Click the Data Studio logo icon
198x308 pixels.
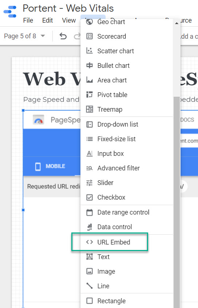[10, 12]
